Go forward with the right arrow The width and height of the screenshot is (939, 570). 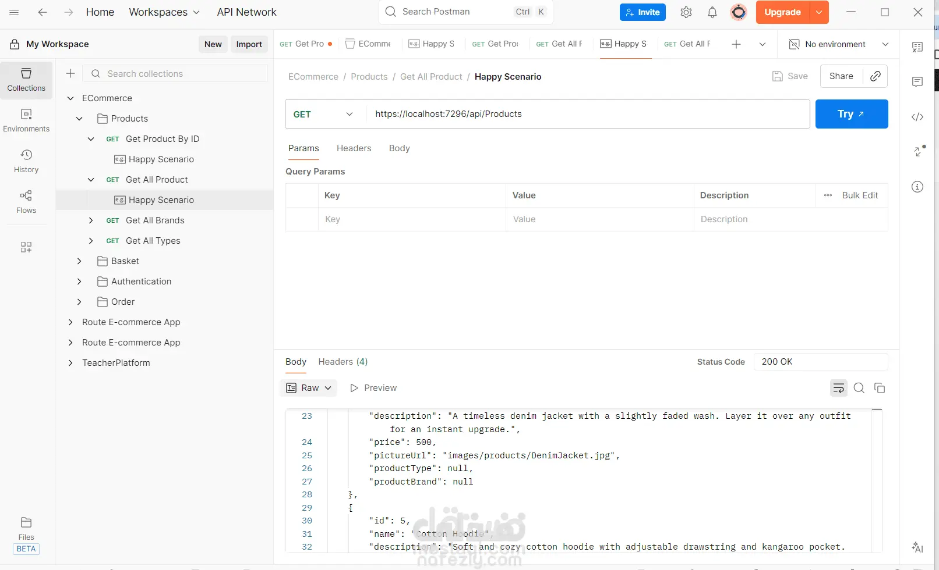point(69,12)
